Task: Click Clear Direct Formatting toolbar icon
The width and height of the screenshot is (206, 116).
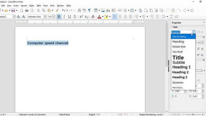Action: (93, 17)
